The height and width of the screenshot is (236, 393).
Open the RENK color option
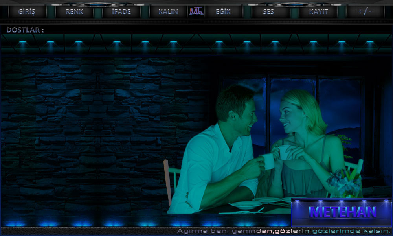point(74,11)
